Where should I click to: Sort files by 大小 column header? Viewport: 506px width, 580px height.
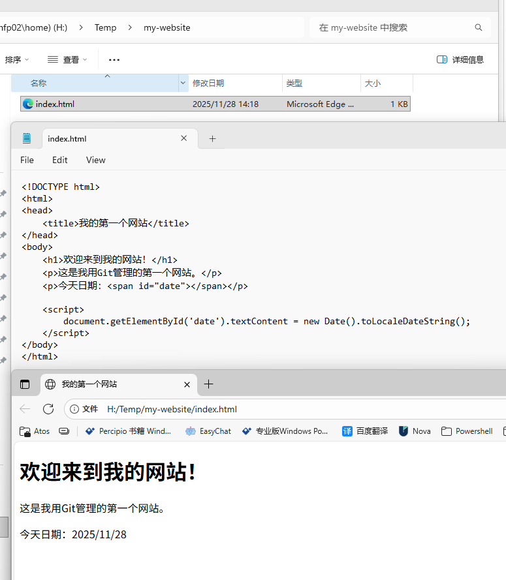(x=387, y=83)
